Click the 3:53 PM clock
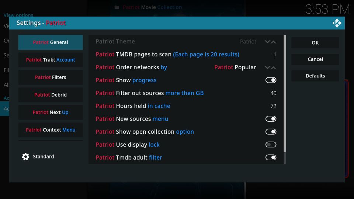This screenshot has height=199, width=354. (327, 10)
